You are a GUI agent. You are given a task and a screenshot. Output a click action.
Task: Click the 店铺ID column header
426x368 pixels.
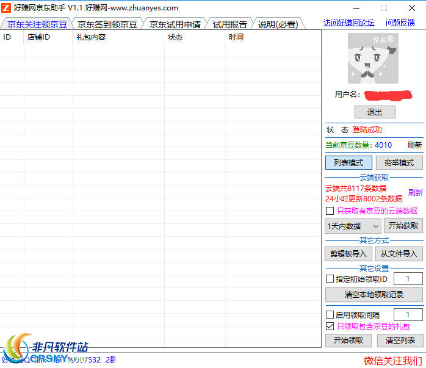click(48, 37)
